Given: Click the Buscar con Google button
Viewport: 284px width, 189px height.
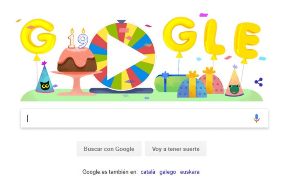Looking at the screenshot, I should pyautogui.click(x=109, y=149).
